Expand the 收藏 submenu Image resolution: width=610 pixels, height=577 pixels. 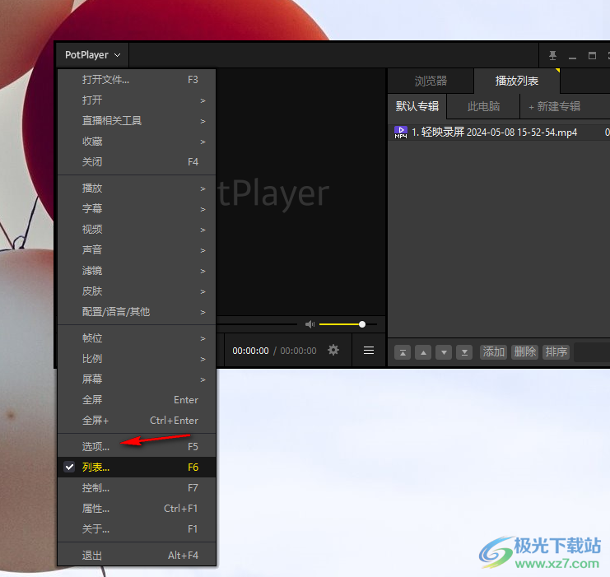click(137, 142)
